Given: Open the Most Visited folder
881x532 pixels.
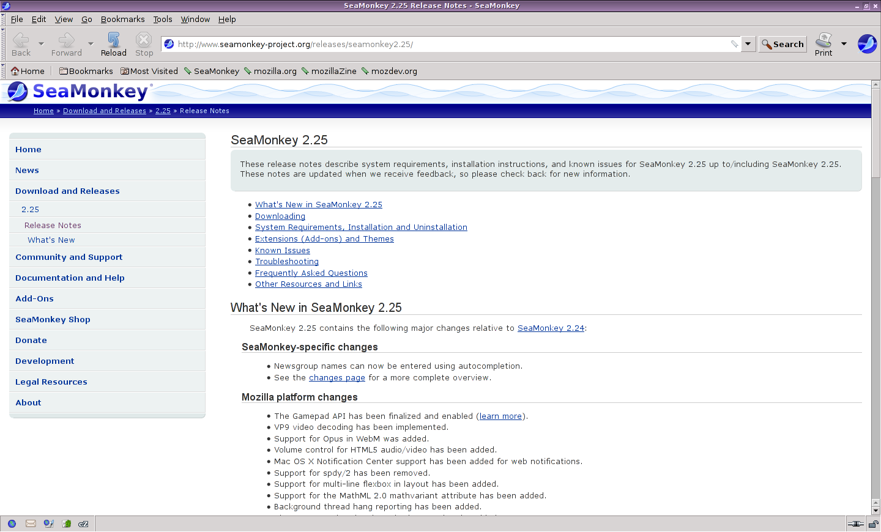Looking at the screenshot, I should [149, 71].
